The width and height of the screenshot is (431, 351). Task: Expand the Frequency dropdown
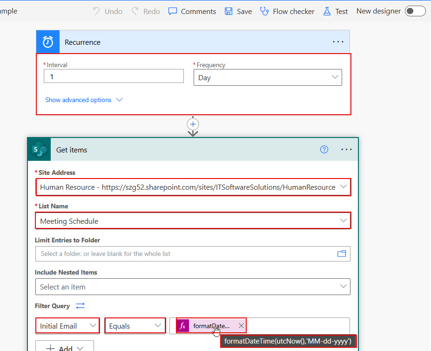pos(335,77)
